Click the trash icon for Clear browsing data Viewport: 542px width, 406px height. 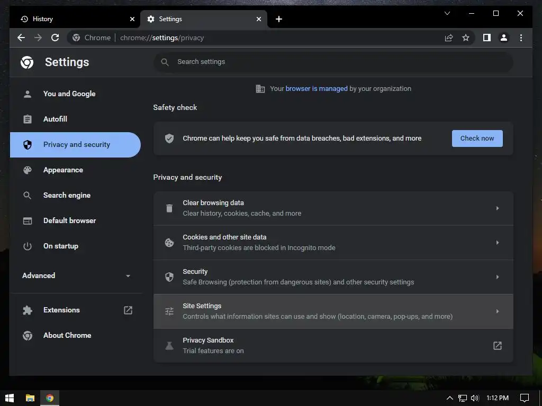169,208
